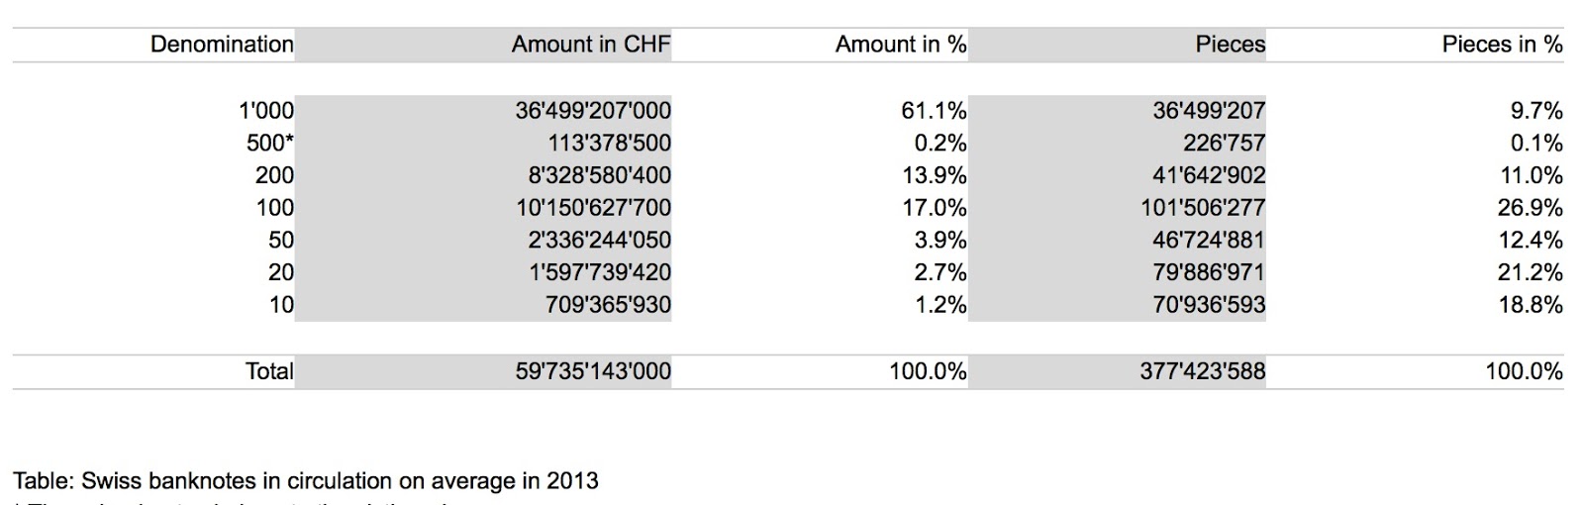Click the Amount in CHF header
Image resolution: width=1584 pixels, height=505 pixels.
[x=591, y=45]
